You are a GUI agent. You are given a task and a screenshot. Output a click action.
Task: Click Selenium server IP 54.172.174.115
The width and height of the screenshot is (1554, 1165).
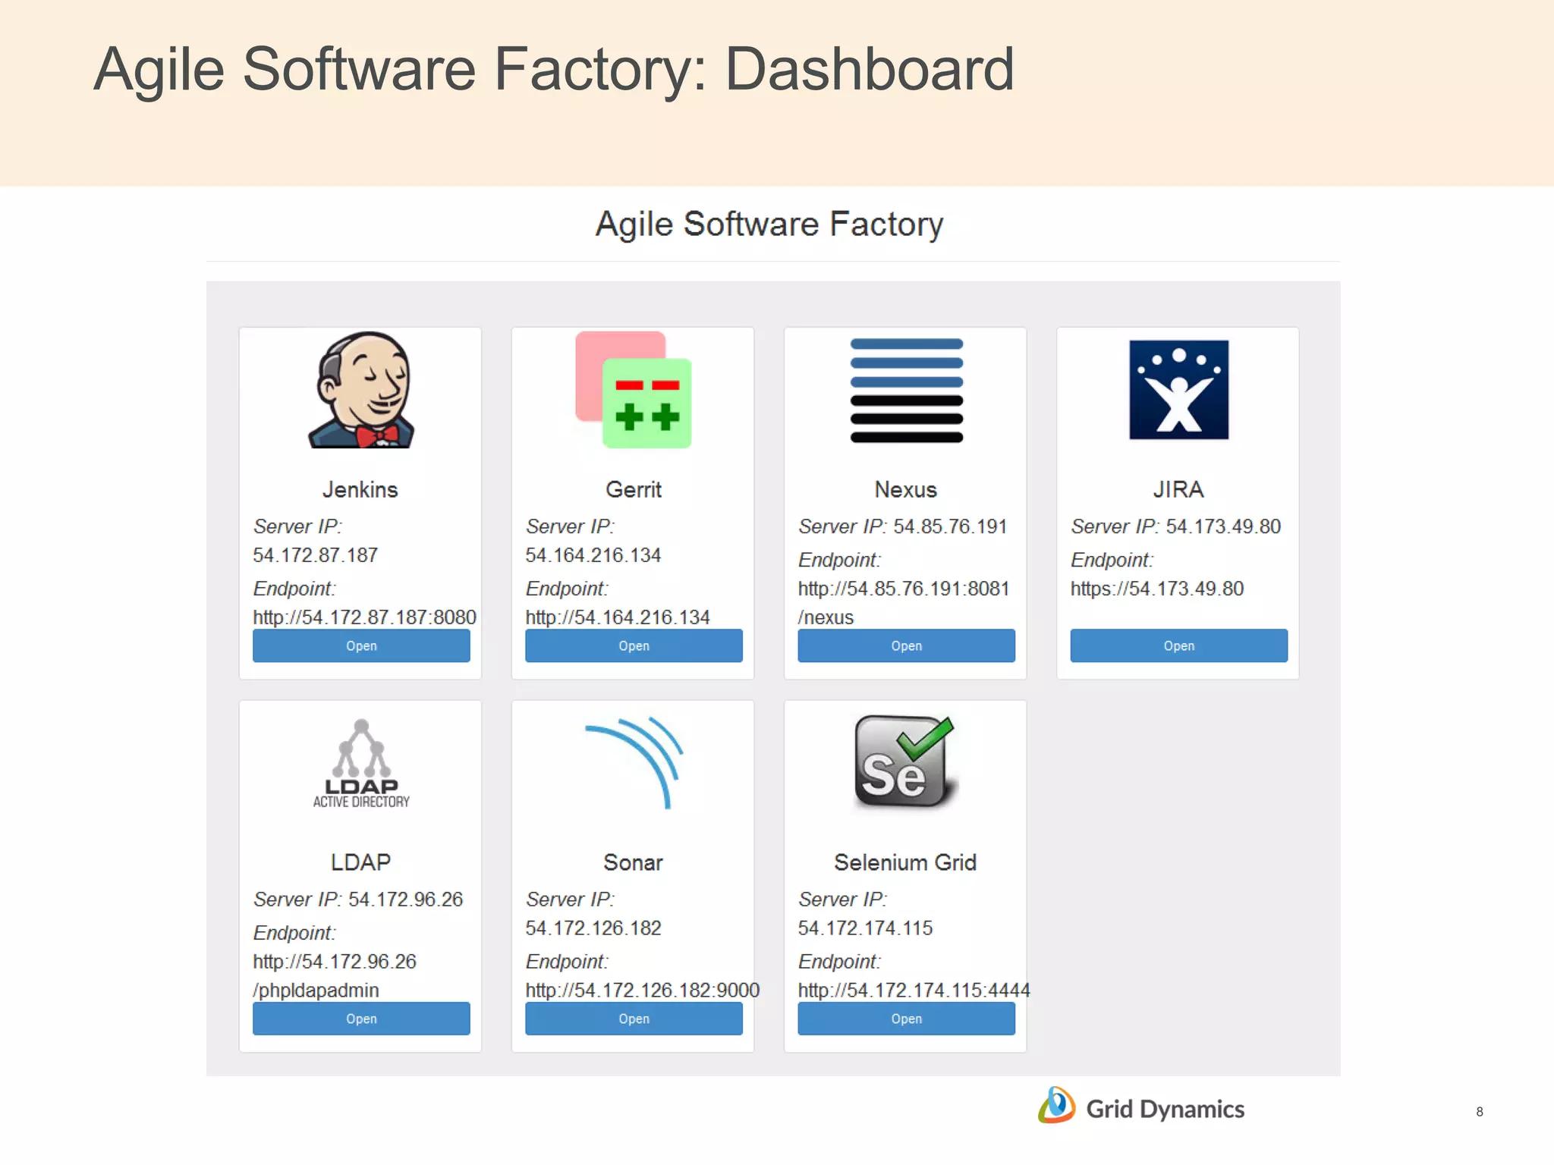pyautogui.click(x=865, y=928)
